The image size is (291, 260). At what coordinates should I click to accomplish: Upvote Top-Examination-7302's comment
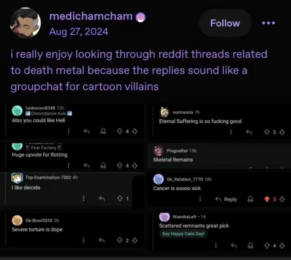coord(119,198)
